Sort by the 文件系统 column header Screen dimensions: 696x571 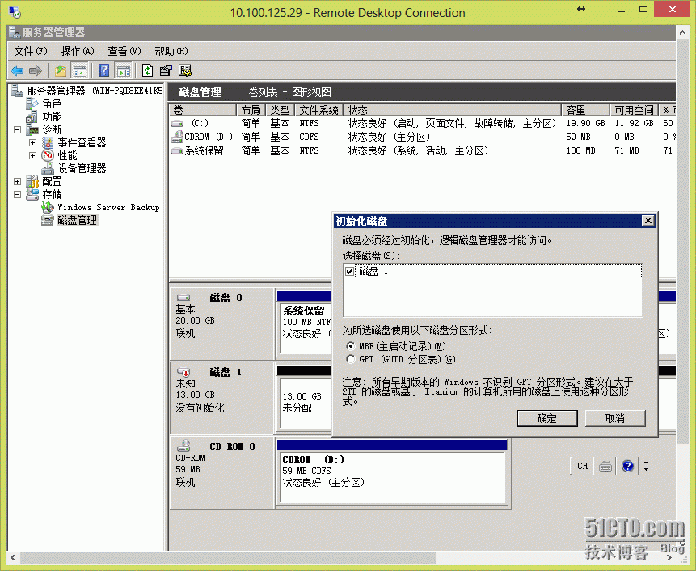tap(318, 110)
